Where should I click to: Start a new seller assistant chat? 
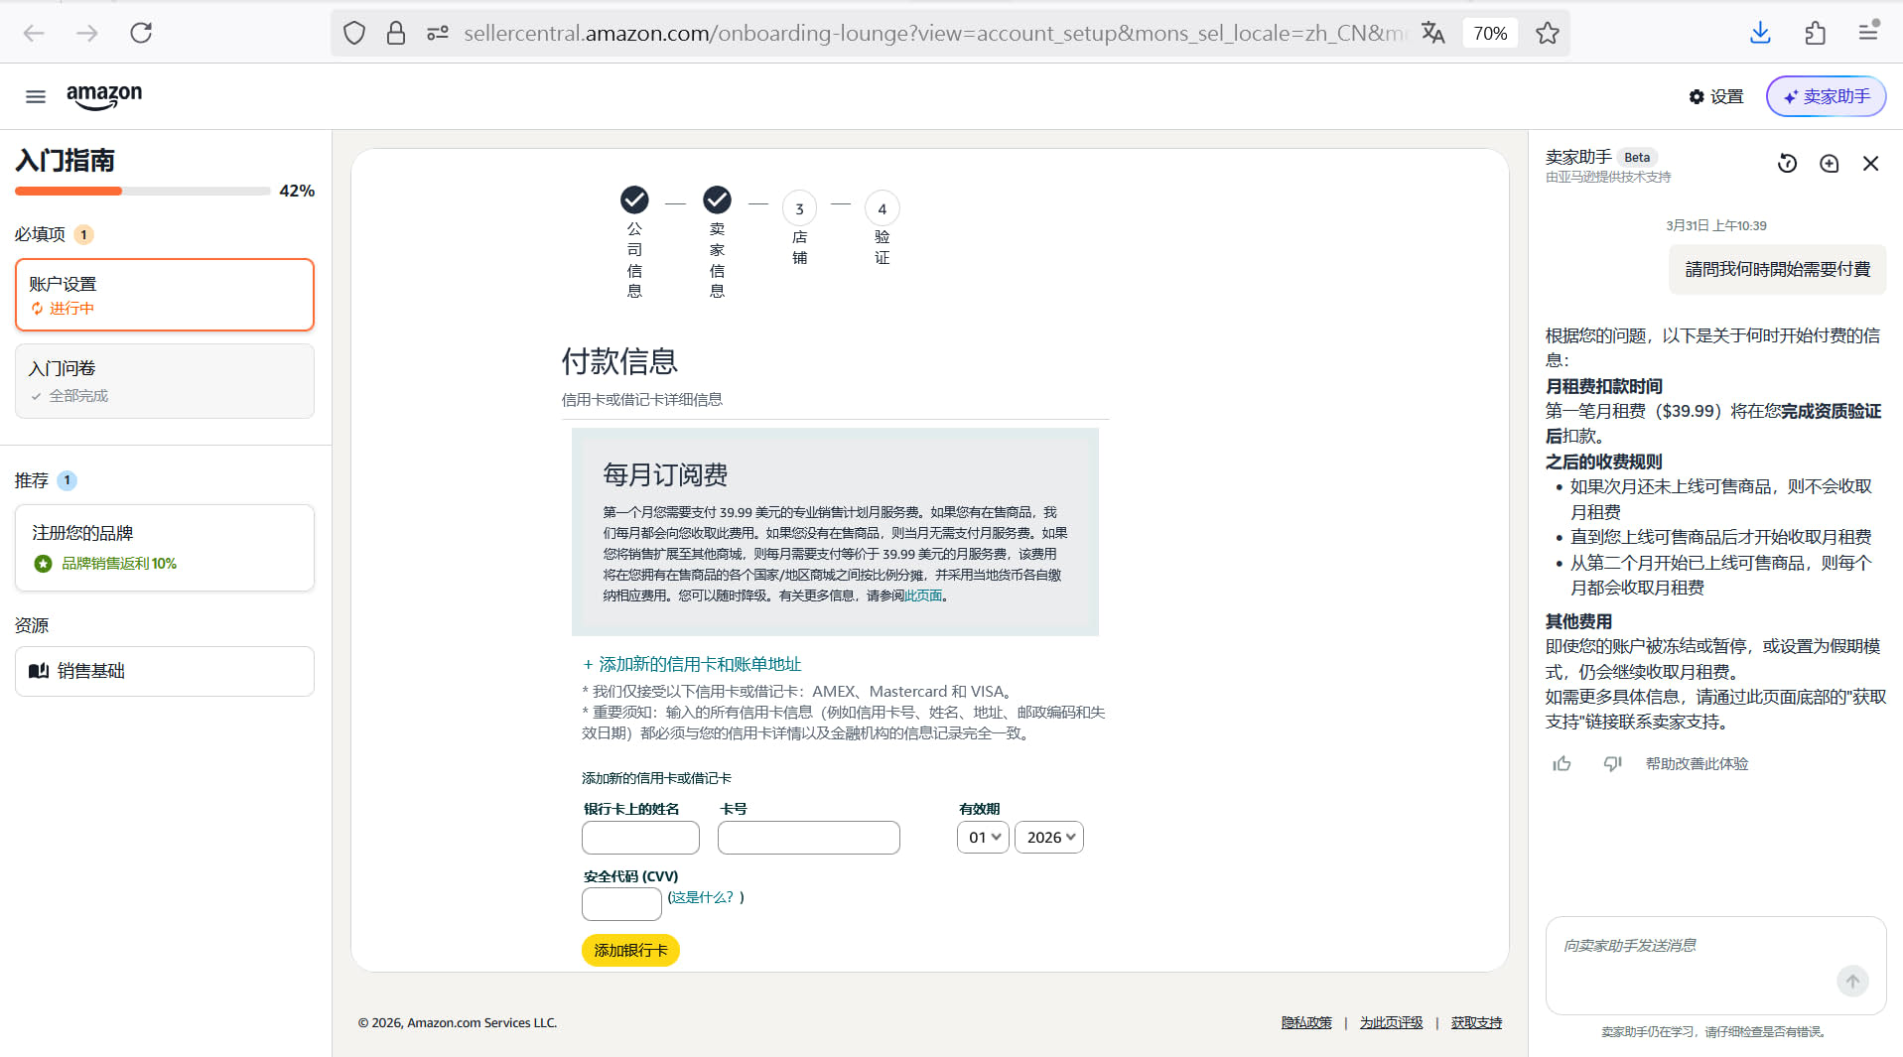(1829, 163)
